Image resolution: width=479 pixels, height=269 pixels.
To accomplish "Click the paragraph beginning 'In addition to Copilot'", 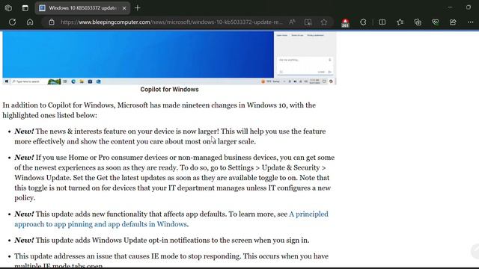I will point(159,110).
